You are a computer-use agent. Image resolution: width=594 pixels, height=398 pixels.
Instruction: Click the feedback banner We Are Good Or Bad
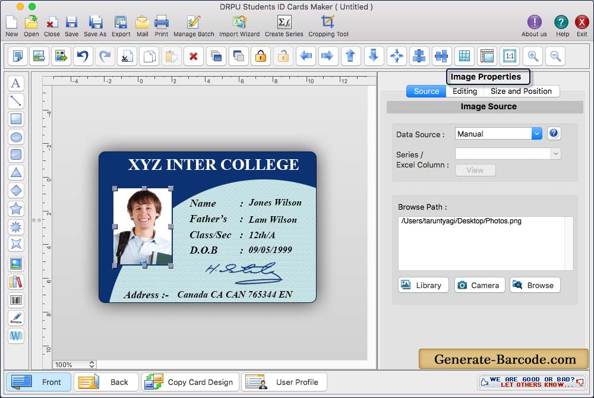coord(532,382)
